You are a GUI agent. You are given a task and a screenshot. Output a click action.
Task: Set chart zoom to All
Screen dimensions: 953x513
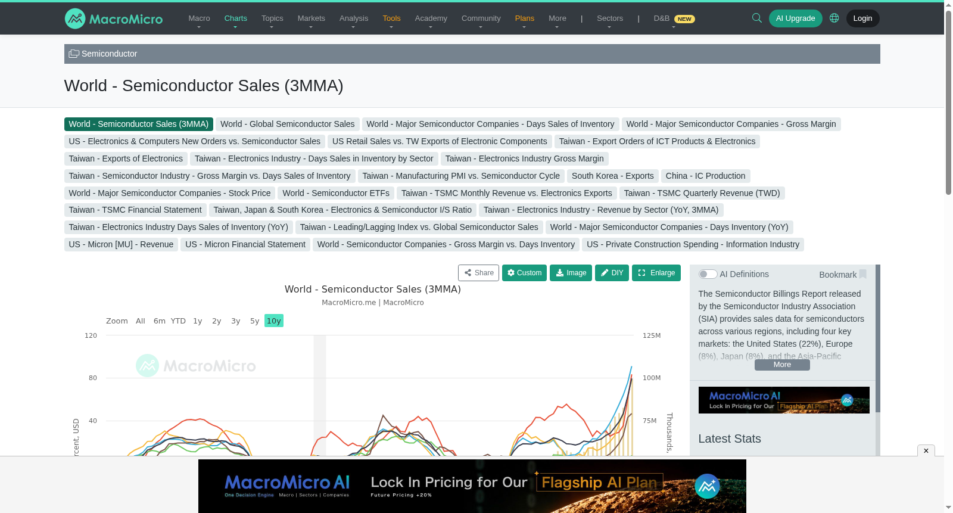141,321
